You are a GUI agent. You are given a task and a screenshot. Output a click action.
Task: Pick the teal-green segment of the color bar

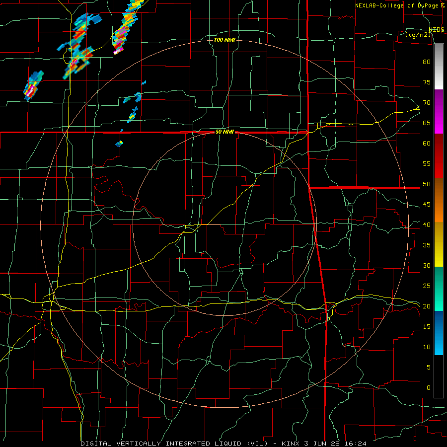[x=439, y=289]
